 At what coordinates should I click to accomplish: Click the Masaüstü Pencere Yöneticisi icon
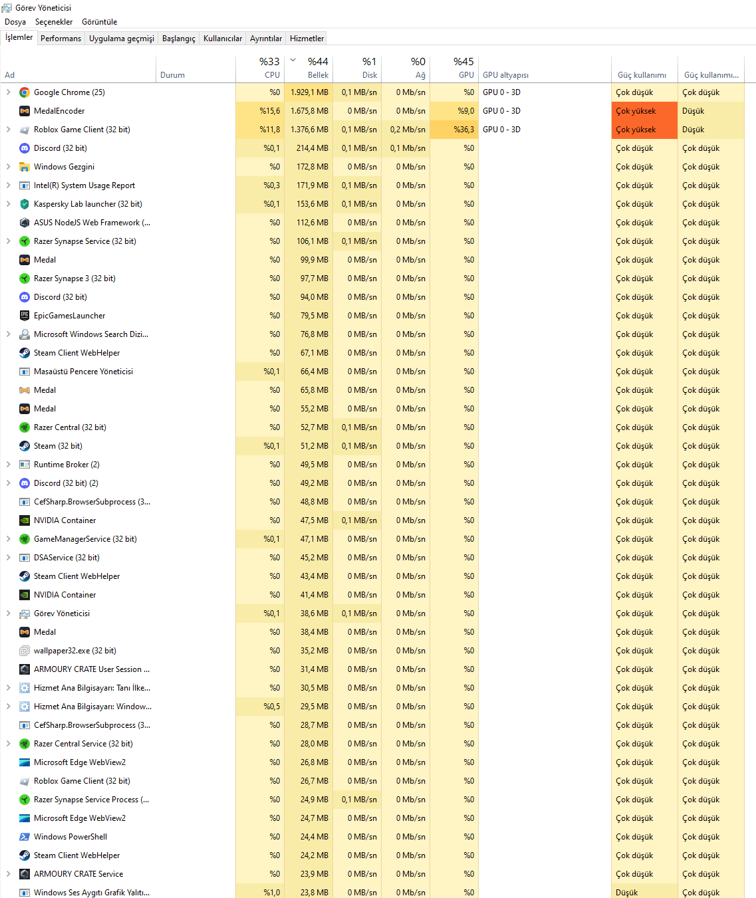25,372
